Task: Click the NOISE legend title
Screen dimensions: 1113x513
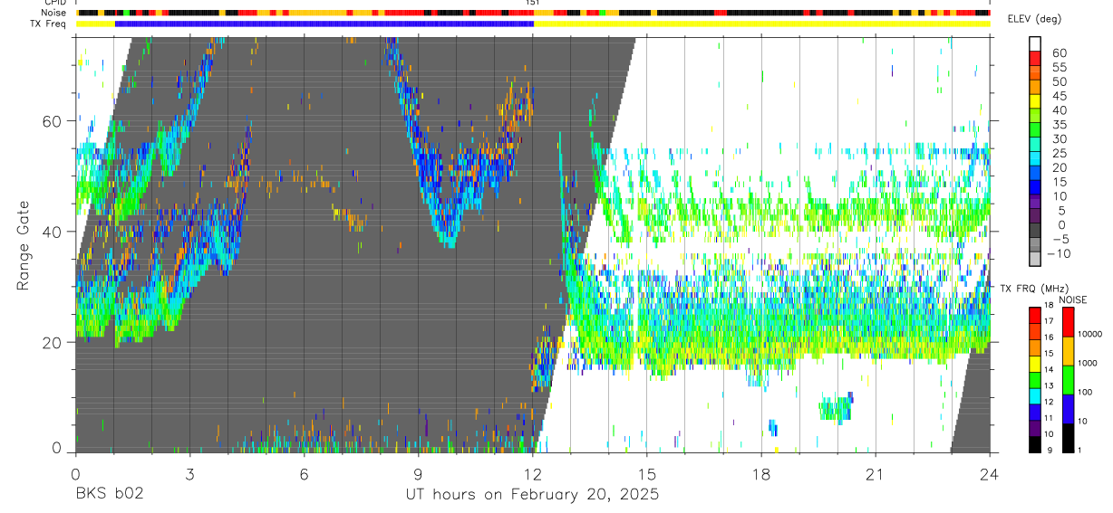Action: point(1072,299)
